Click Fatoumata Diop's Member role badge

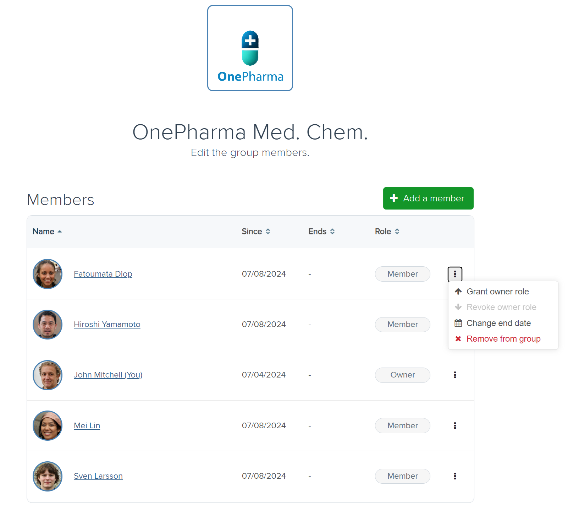coord(402,274)
